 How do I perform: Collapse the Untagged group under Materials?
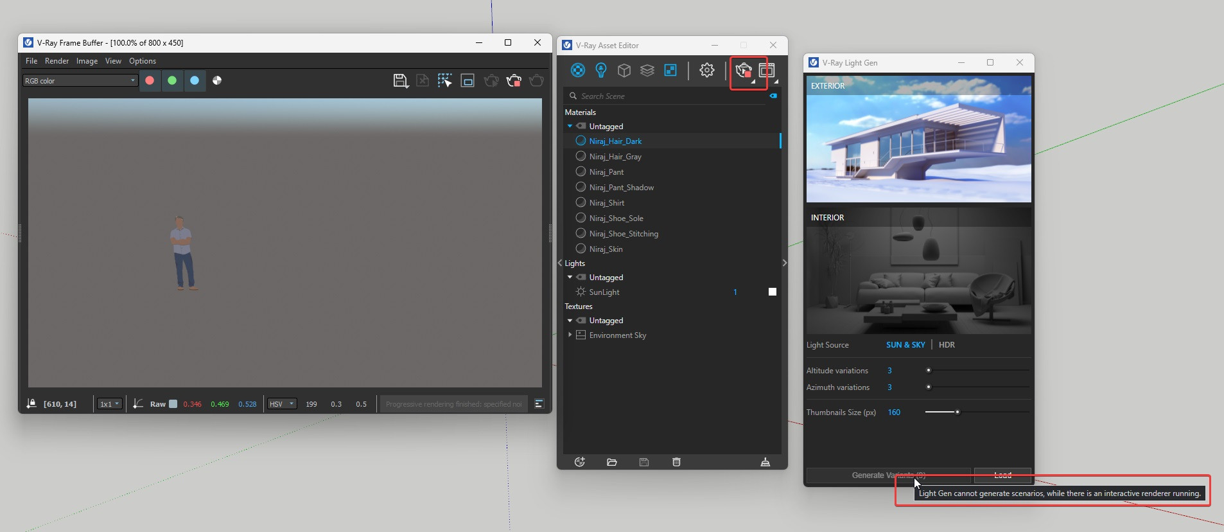(570, 126)
